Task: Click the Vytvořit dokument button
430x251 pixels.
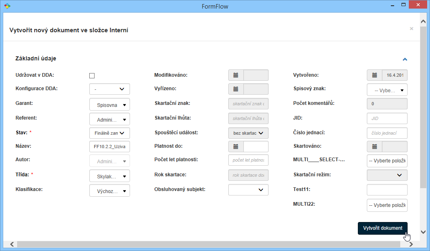Action: point(382,228)
